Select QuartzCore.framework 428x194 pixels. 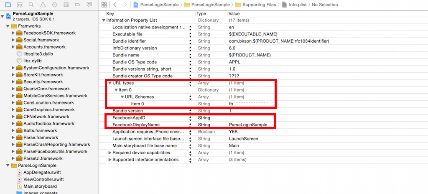point(47,89)
